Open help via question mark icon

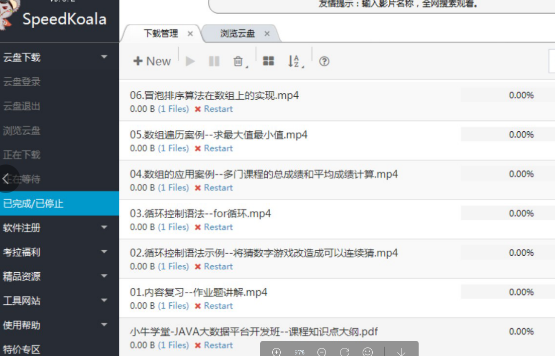(x=324, y=61)
